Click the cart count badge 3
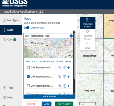This screenshot has height=106, width=114. [x=15, y=40]
